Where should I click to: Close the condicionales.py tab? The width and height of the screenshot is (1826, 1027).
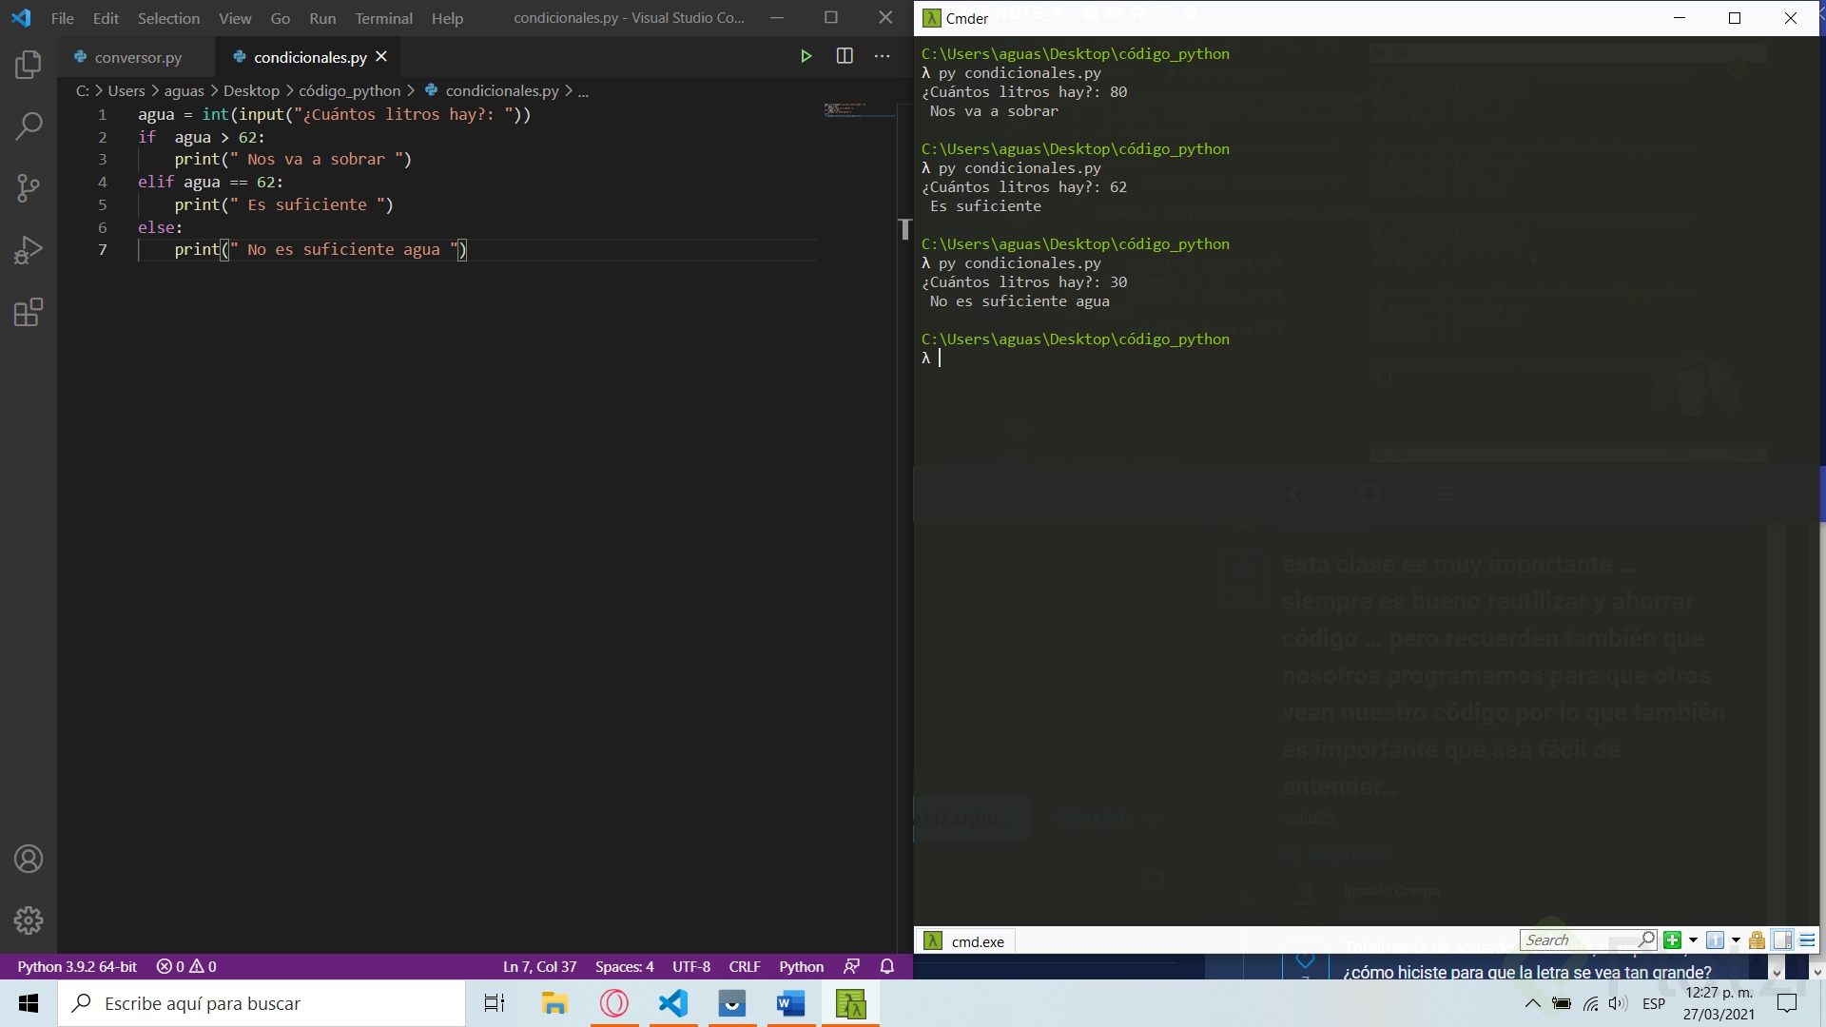click(x=381, y=57)
